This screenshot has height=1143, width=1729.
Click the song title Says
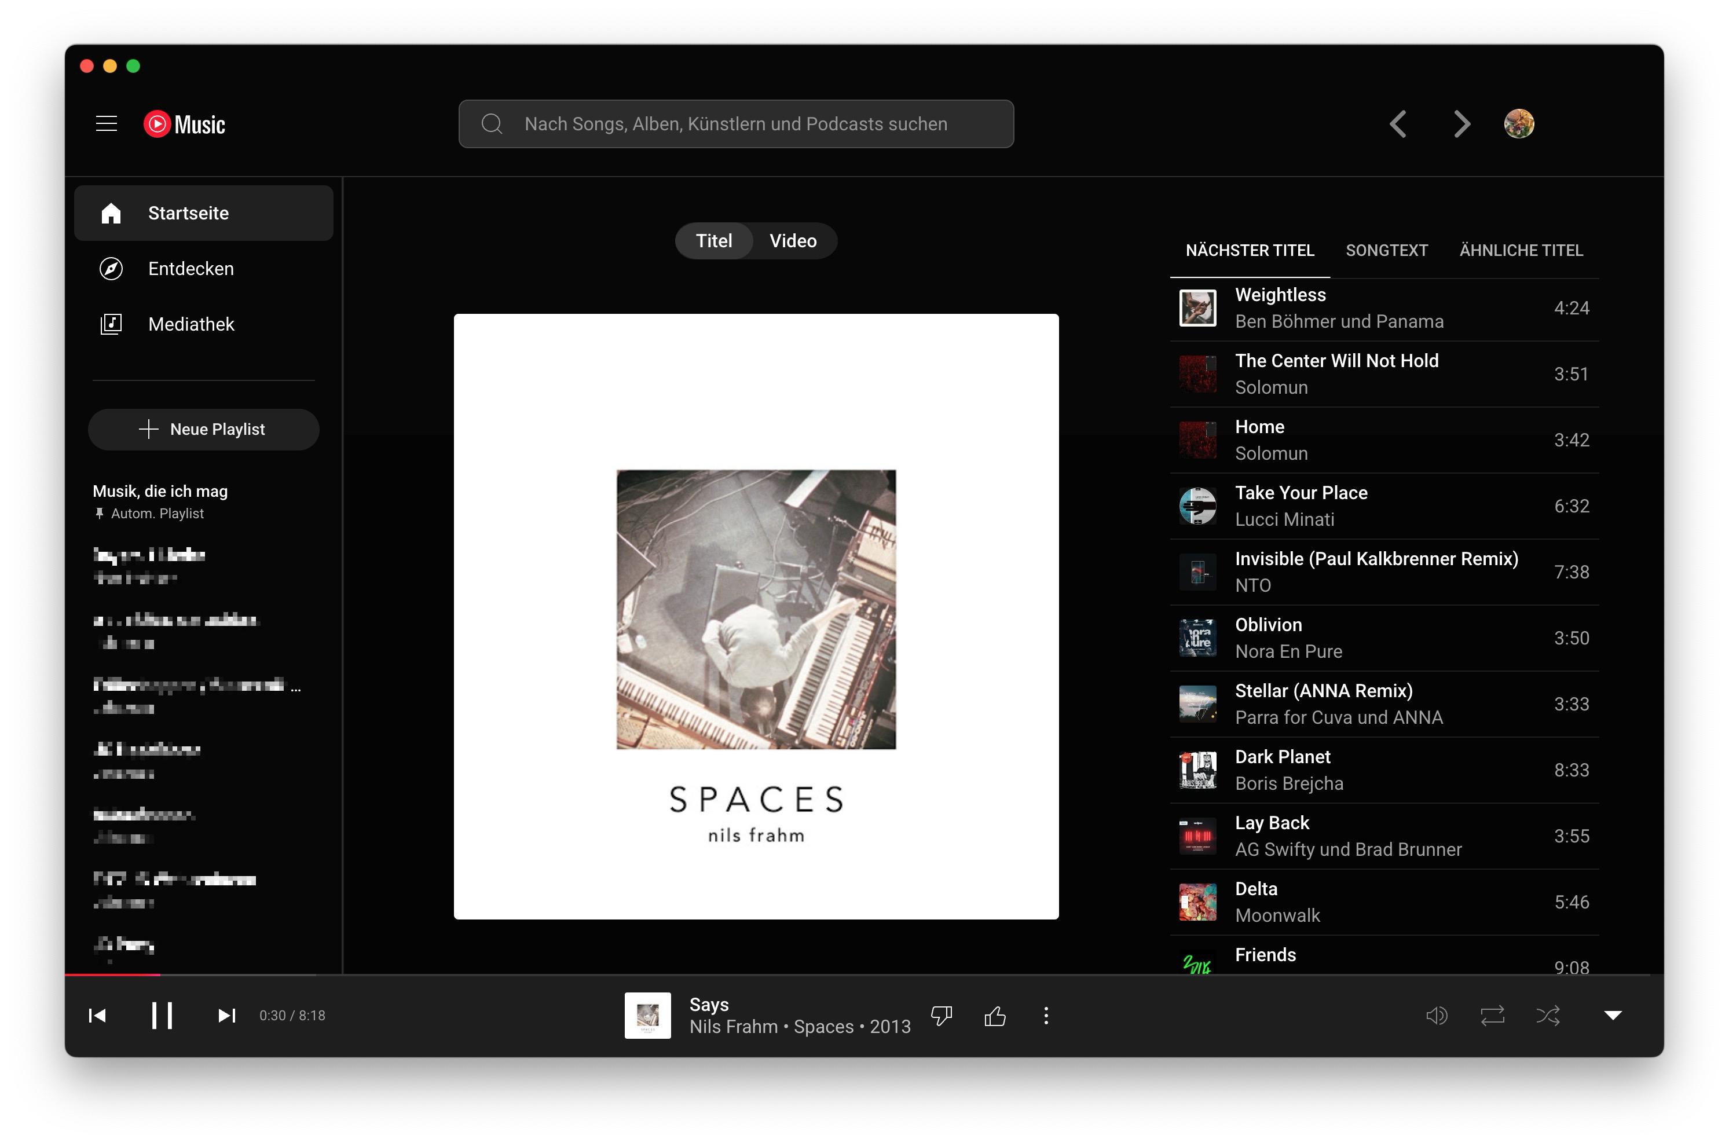[709, 1005]
